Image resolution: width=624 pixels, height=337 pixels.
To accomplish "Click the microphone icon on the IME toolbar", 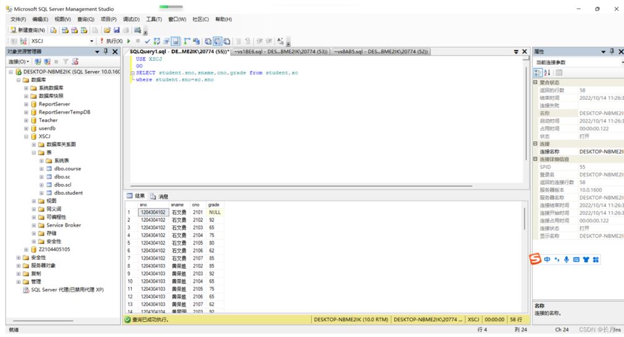I will coord(567,259).
